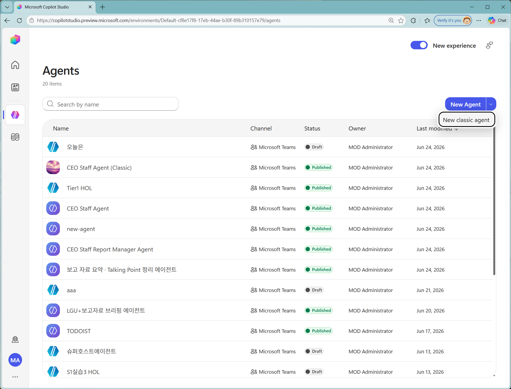This screenshot has height=389, width=511.
Task: Open the favorites list icon
Action: tap(427, 20)
